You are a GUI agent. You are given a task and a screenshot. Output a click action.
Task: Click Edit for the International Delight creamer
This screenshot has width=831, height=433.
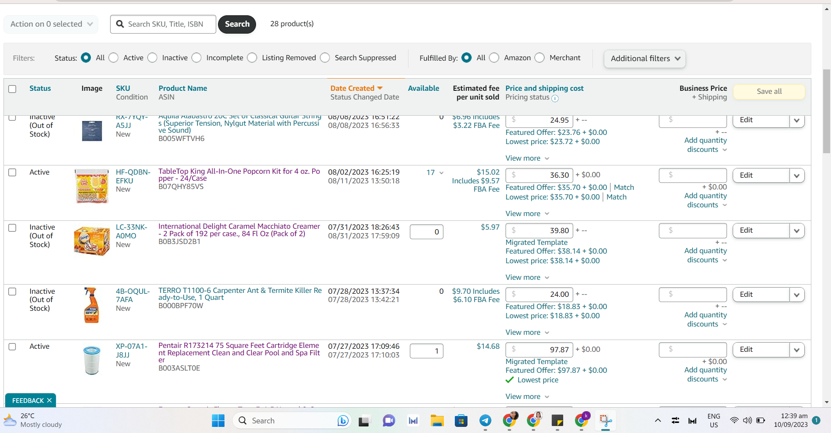(761, 230)
